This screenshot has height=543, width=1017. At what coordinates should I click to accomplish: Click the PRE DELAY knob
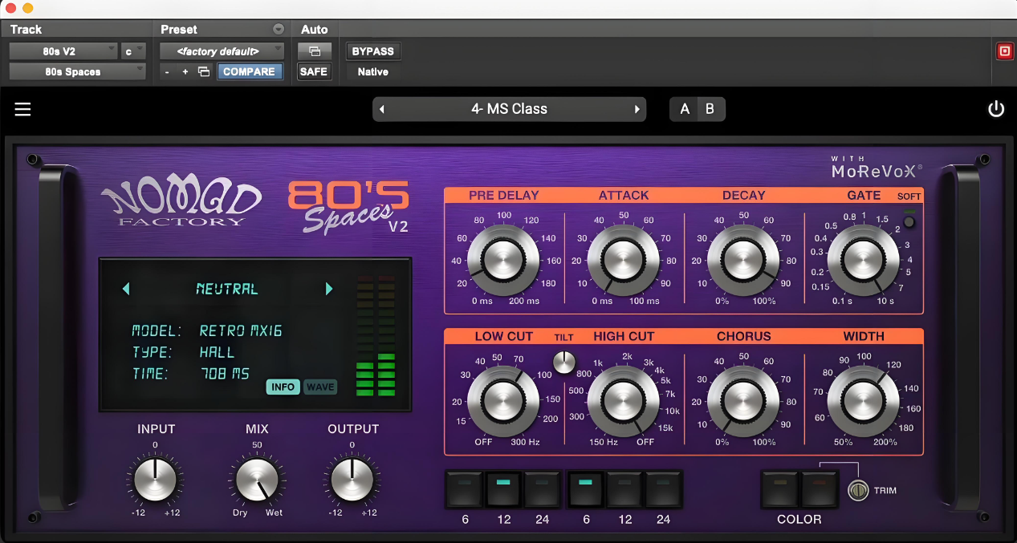[503, 259]
